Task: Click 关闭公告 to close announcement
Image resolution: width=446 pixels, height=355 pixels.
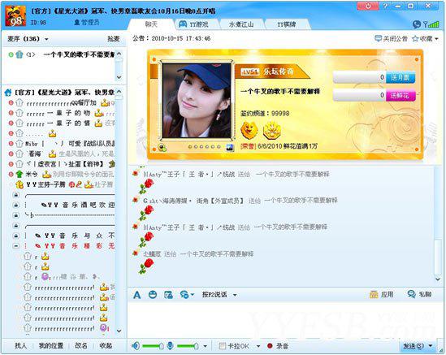Action: coord(392,39)
